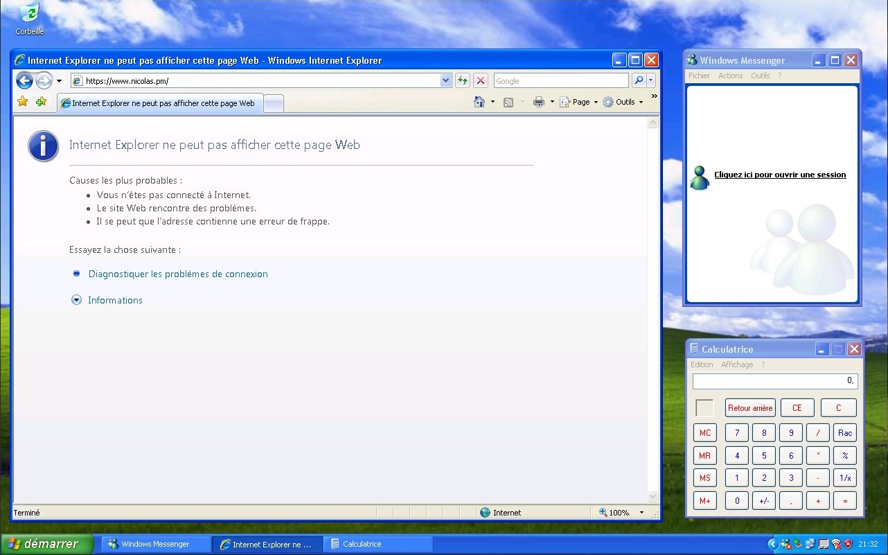Open Outils menu in Windows Messenger
The width and height of the screenshot is (888, 555).
tap(760, 76)
